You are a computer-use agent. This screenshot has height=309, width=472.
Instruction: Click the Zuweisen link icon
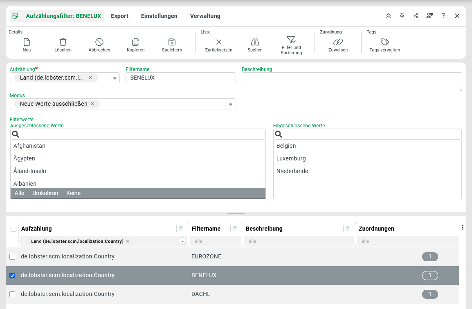coord(338,42)
